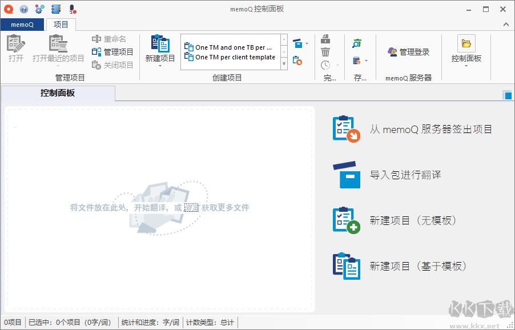The image size is (515, 330).
Task: Click the 管理项目 manage projects button
Action: tap(112, 52)
